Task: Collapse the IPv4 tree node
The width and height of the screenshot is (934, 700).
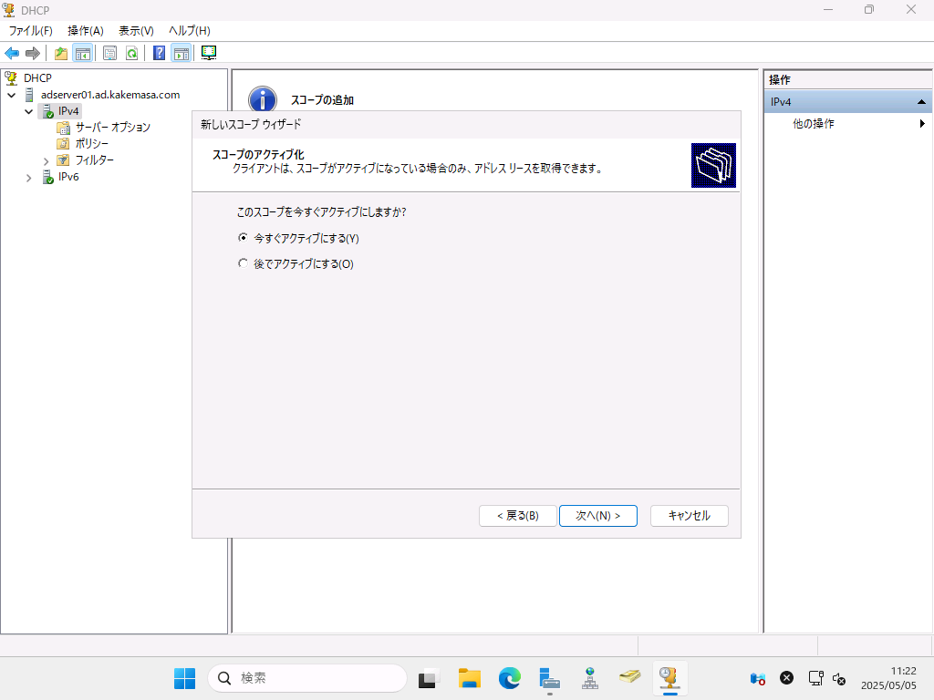Action: [28, 111]
